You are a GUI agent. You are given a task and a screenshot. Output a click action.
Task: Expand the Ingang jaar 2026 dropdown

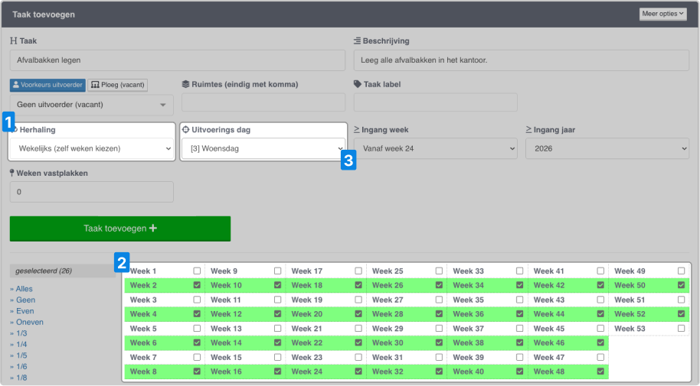tap(607, 148)
